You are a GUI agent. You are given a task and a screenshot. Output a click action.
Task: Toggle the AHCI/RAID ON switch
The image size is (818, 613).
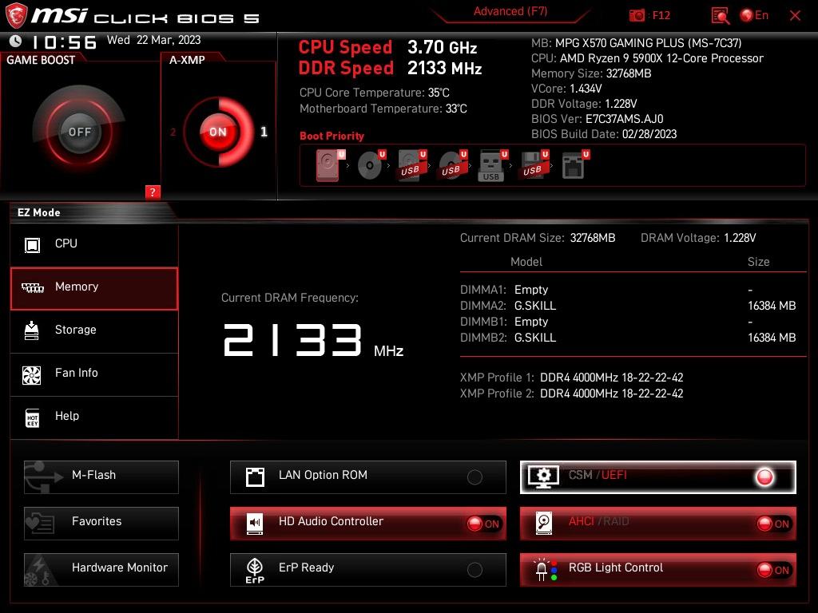(x=773, y=524)
